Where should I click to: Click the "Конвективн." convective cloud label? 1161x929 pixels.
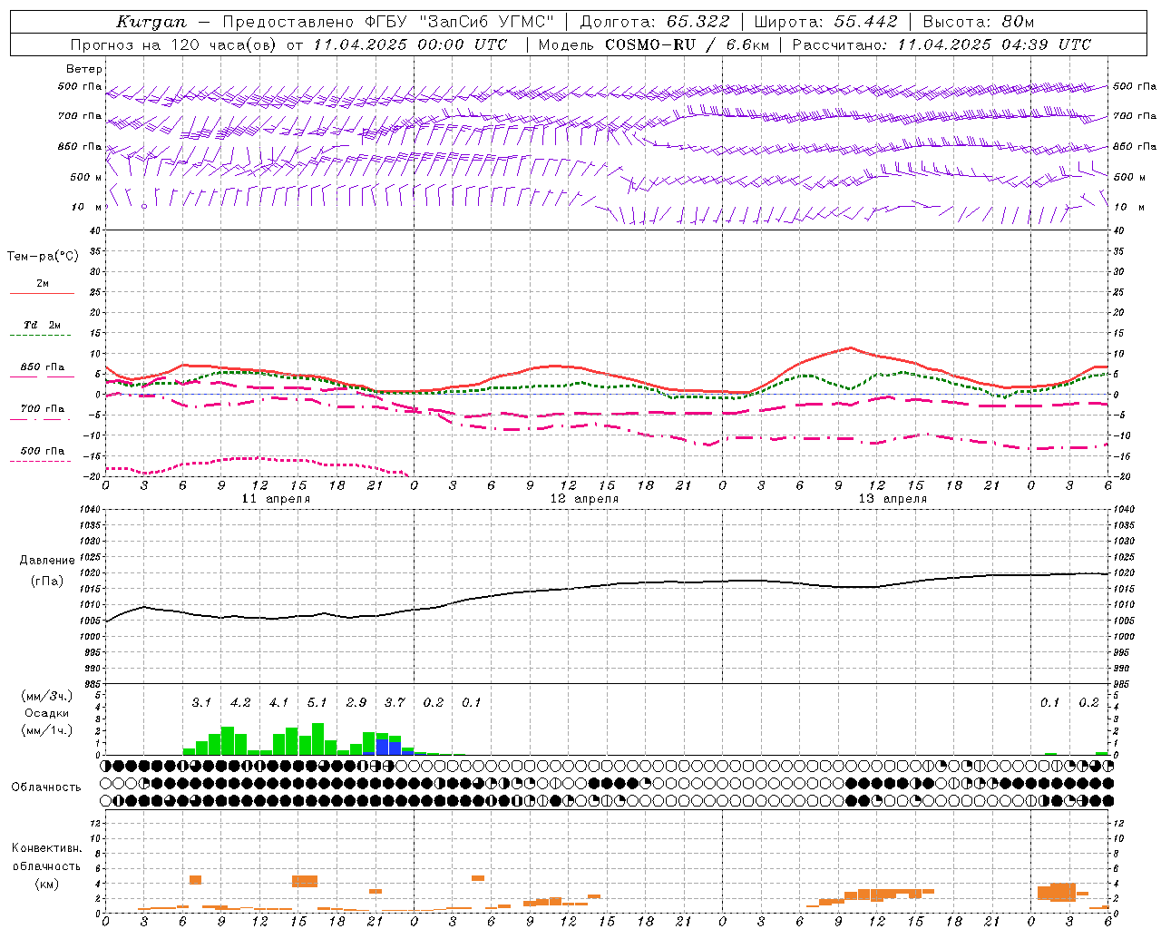(x=46, y=848)
